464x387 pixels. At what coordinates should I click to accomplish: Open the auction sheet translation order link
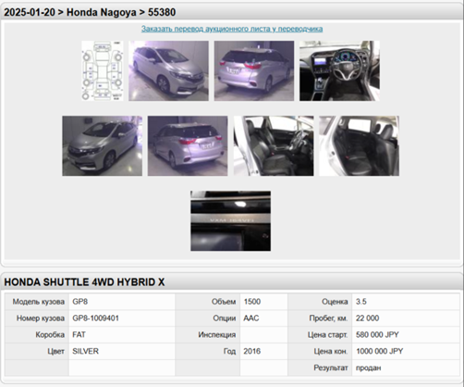232,29
